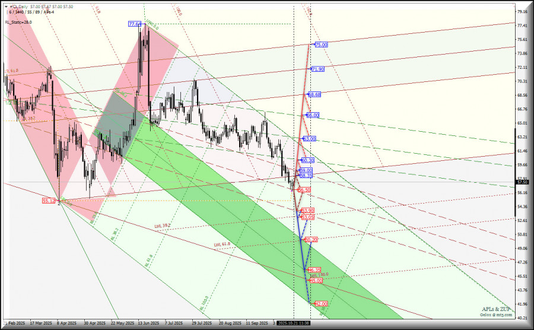The width and height of the screenshot is (534, 330).
Task: Click the RL 100.0 line label
Action: coord(204,303)
